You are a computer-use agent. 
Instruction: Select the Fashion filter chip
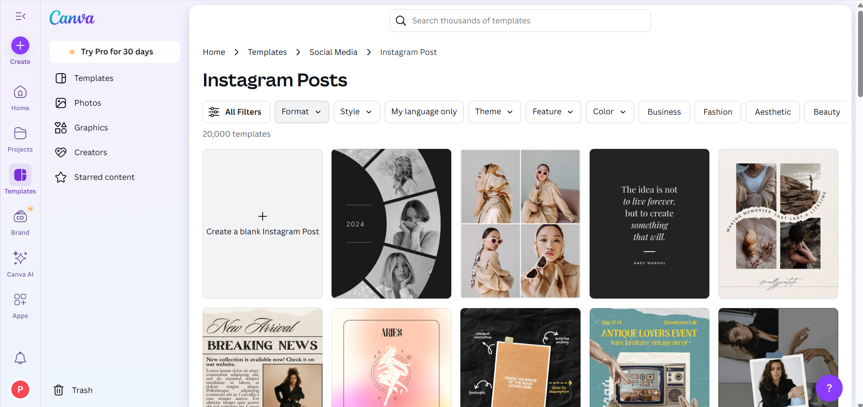point(718,112)
